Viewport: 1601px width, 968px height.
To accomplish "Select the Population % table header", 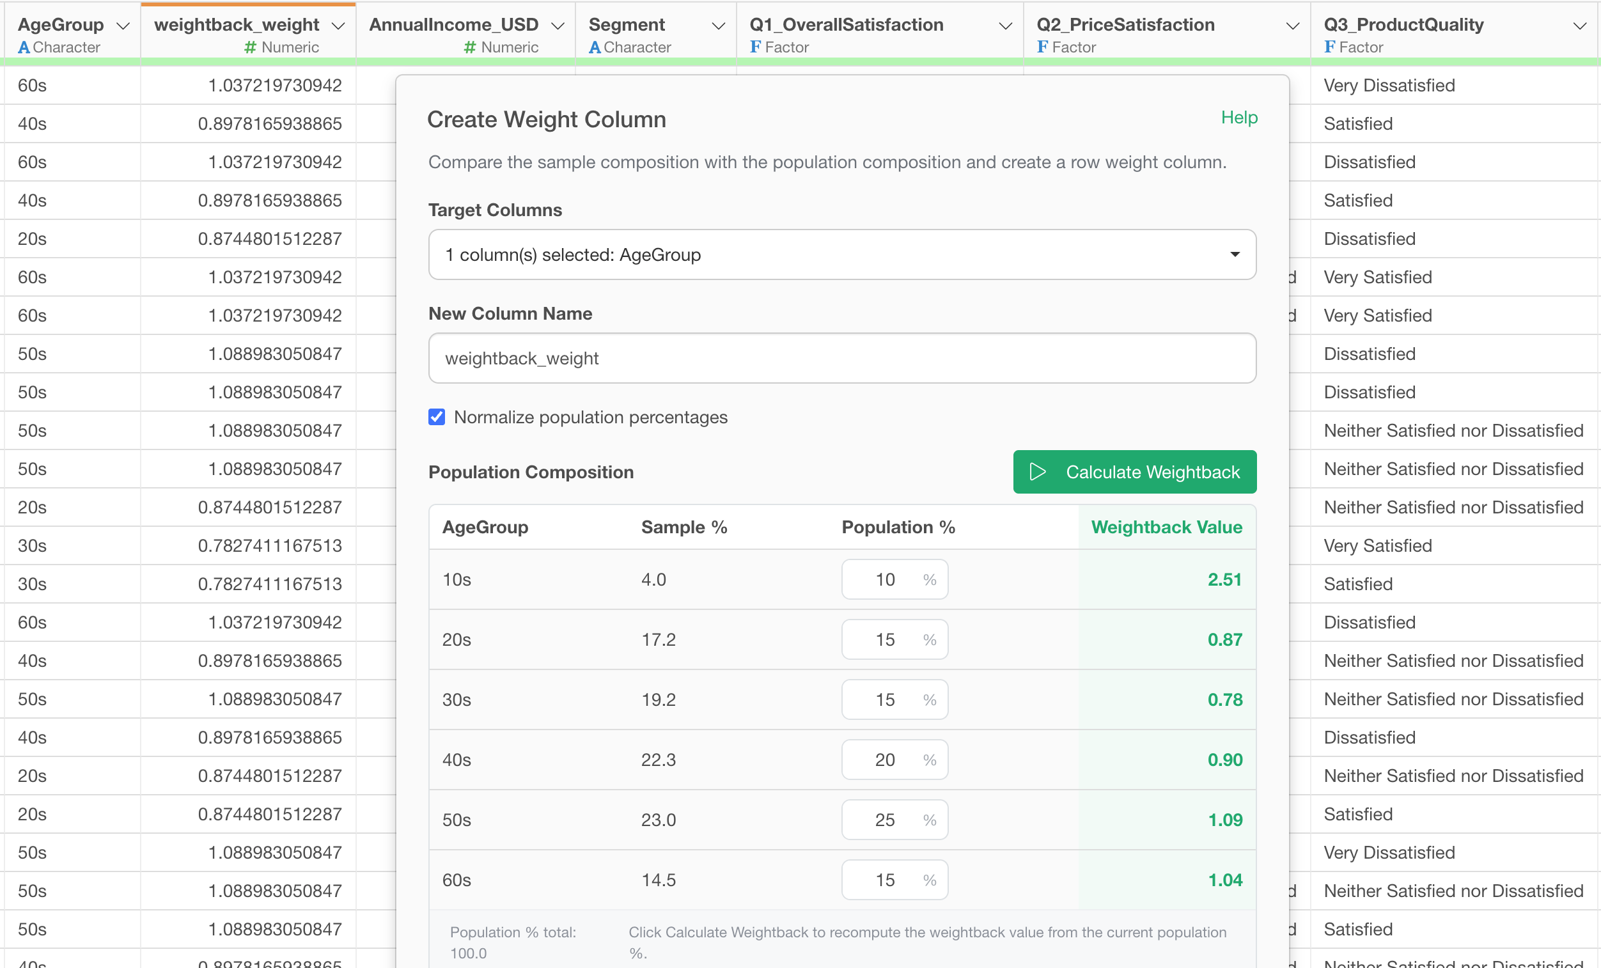I will (898, 527).
